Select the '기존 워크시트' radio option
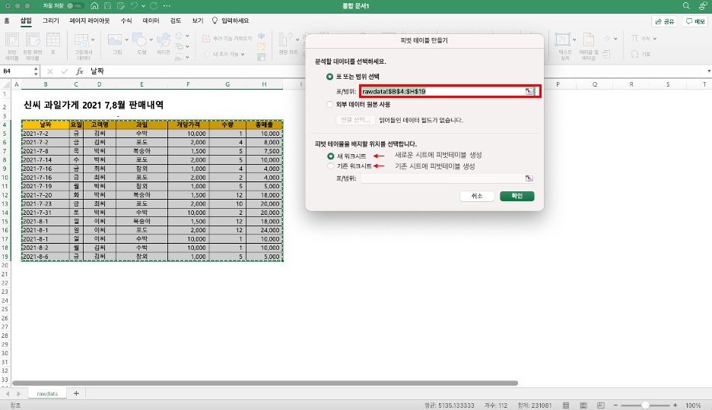Screen dimensions: 712x410 (x=329, y=166)
